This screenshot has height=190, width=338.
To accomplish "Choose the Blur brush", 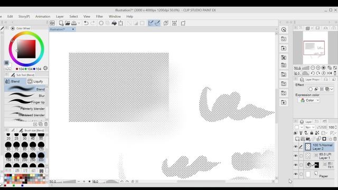I will tap(25, 96).
